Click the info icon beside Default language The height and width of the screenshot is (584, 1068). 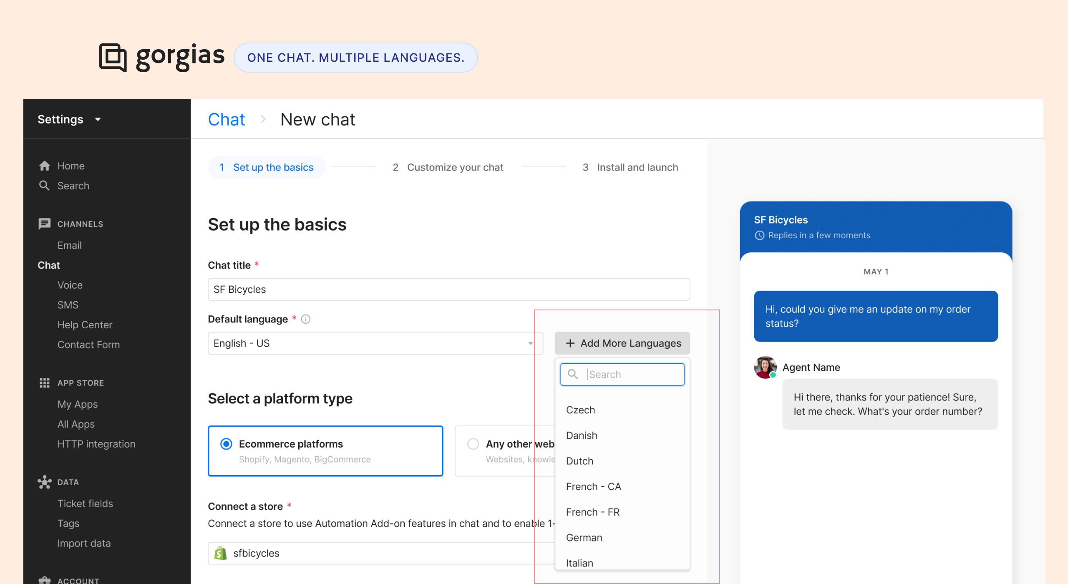click(306, 319)
